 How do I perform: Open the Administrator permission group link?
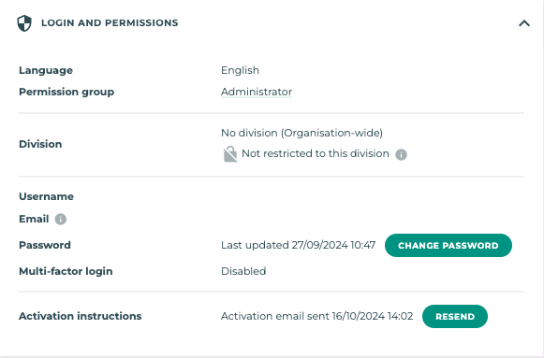[257, 92]
